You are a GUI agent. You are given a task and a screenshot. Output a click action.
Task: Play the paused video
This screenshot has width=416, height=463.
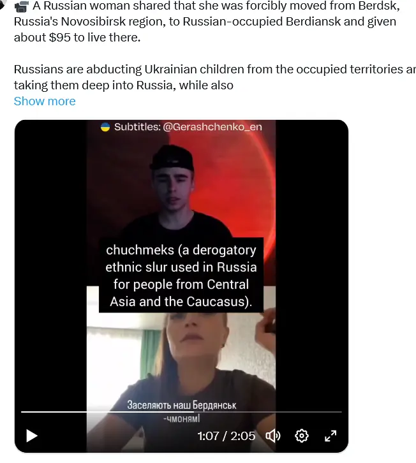pyautogui.click(x=32, y=436)
